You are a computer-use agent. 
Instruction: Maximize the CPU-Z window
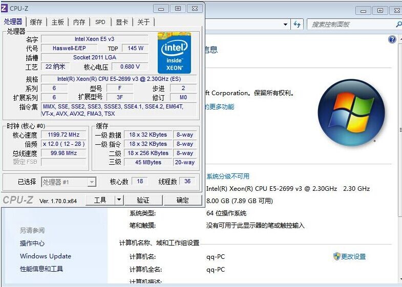coord(178,9)
